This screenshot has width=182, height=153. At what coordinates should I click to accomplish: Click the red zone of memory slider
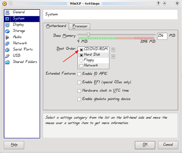tap(144, 38)
